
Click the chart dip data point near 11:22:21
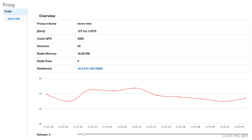click(69, 101)
